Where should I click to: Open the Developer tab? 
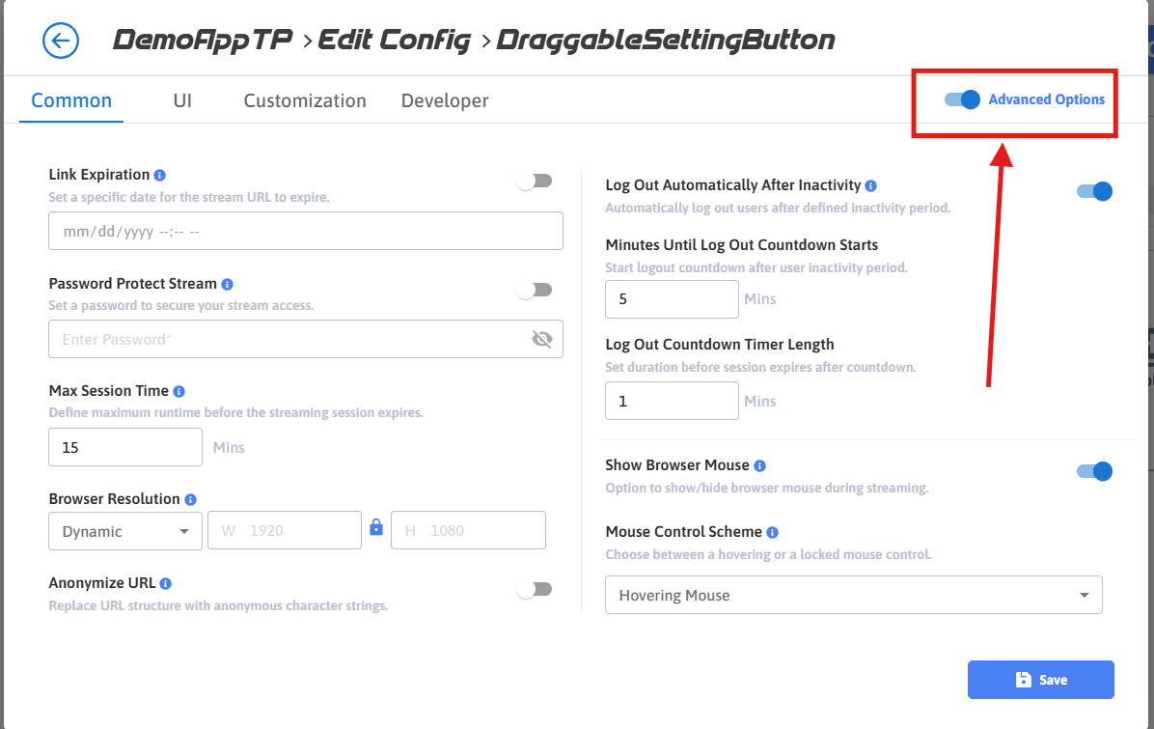point(445,100)
